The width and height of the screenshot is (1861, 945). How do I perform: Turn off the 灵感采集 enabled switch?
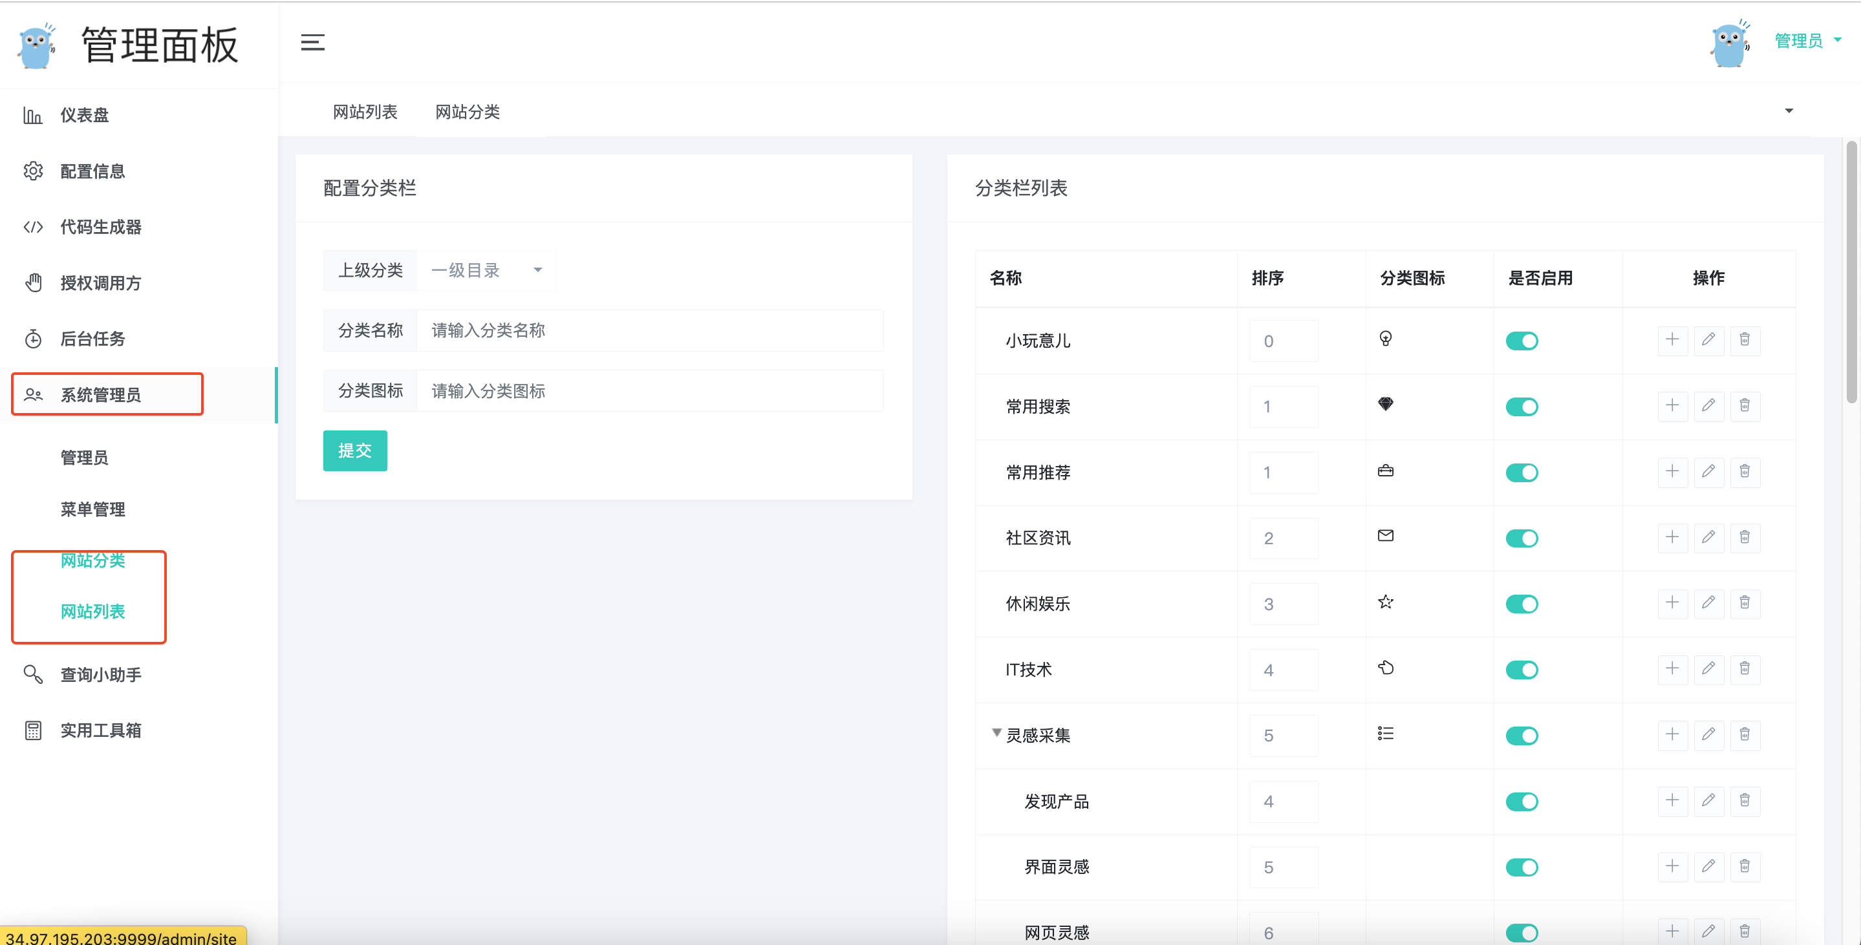1522,736
